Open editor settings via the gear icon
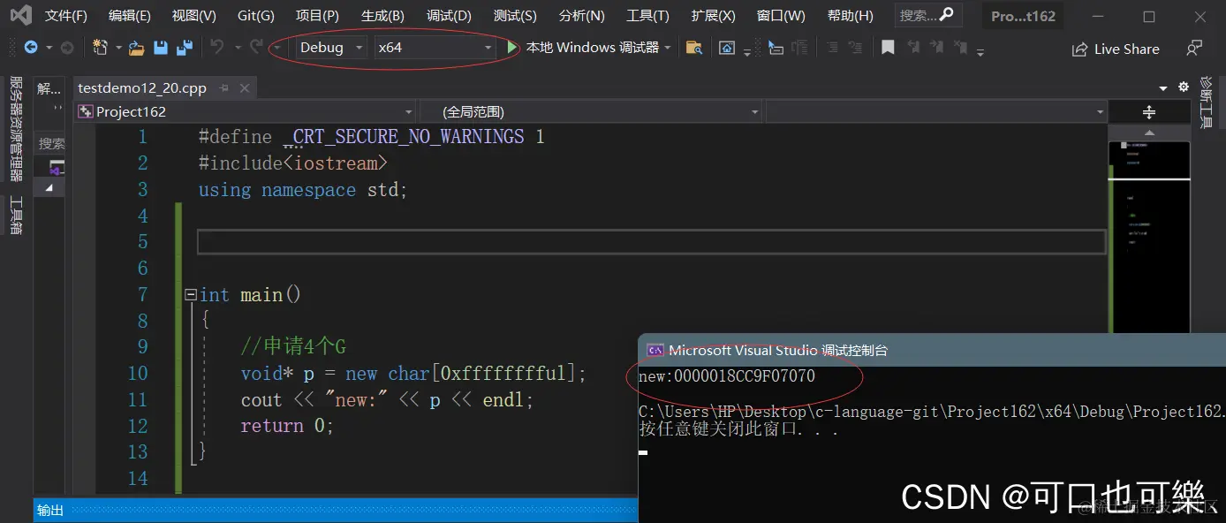 tap(1184, 87)
